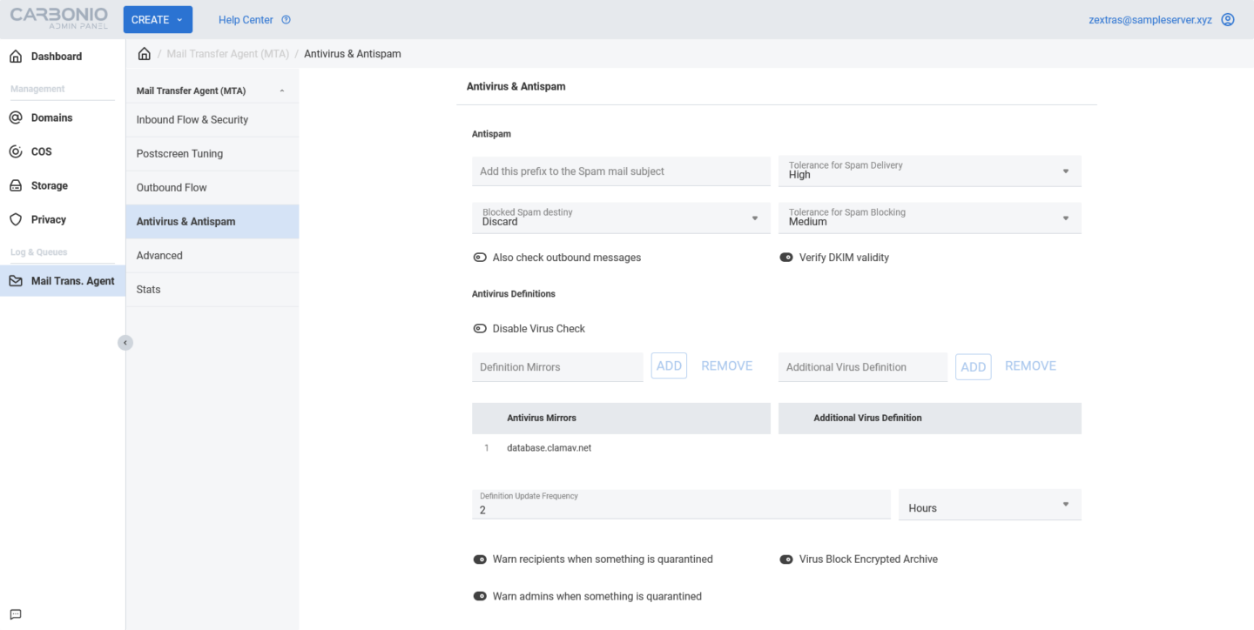The image size is (1254, 630).
Task: Open the COS management section
Action: 42,151
